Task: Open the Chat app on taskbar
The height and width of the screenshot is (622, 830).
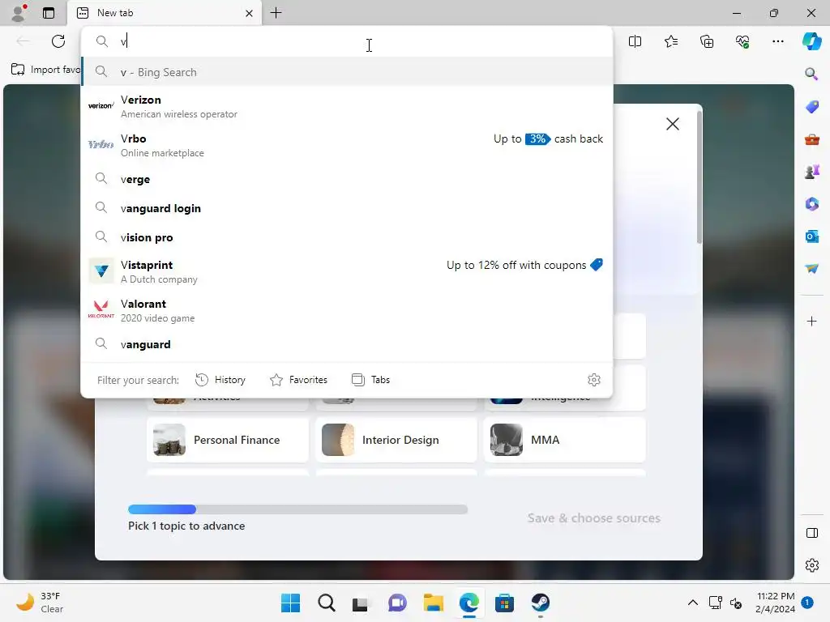Action: click(x=397, y=603)
